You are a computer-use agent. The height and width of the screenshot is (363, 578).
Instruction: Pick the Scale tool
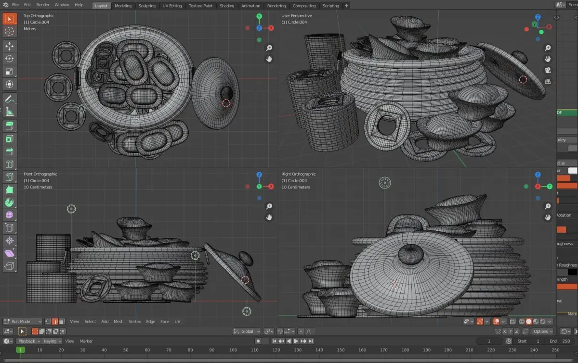click(x=9, y=71)
